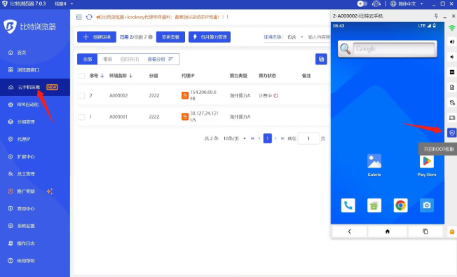The width and height of the screenshot is (457, 277).
Task: Toggle the theme switch in title bar
Action: 362,4
